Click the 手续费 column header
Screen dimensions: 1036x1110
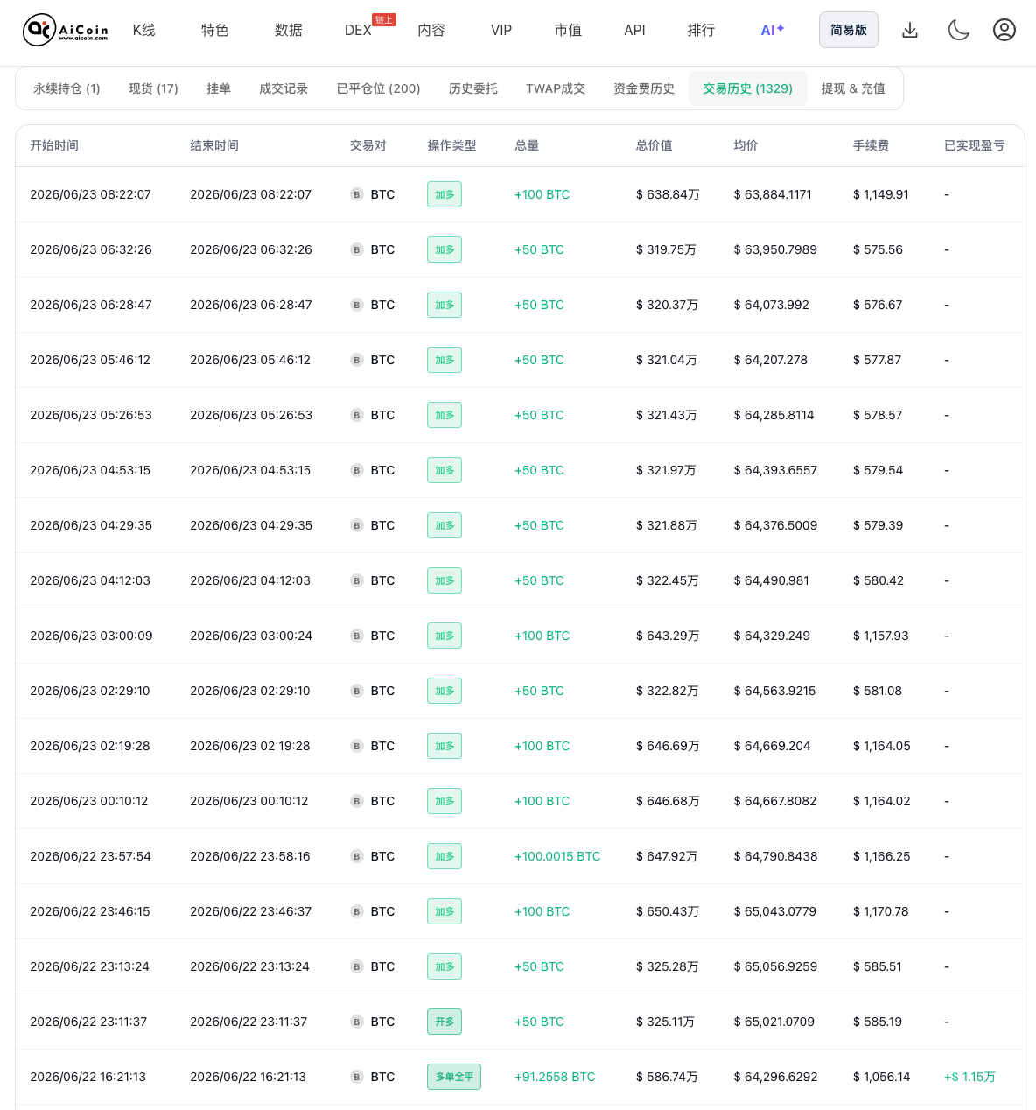pyautogui.click(x=871, y=145)
